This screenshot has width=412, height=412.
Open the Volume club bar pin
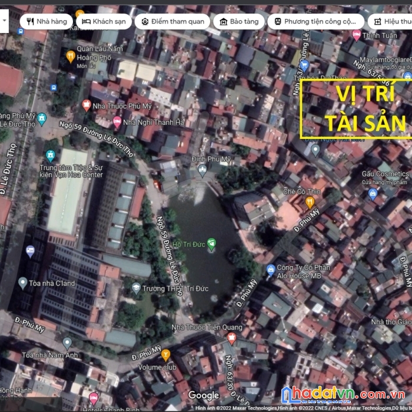coord(165,355)
